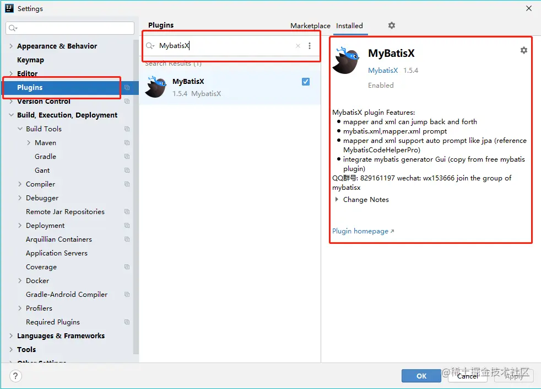Click project-level icon beside Coverage

click(127, 267)
